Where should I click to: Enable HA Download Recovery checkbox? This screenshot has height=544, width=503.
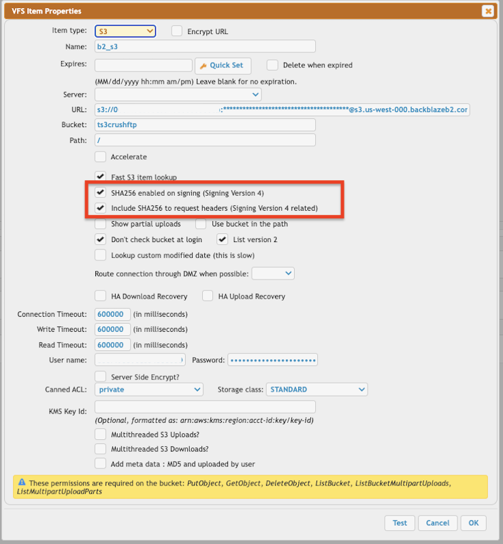point(101,296)
